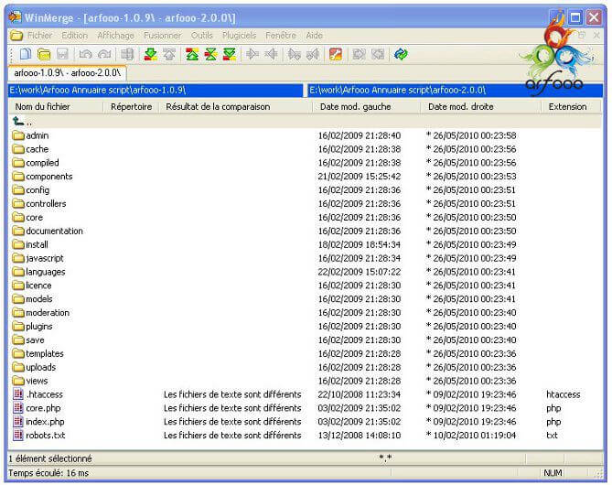Image resolution: width=612 pixels, height=485 pixels.
Task: Select the uploads folder row
Action: pos(305,368)
